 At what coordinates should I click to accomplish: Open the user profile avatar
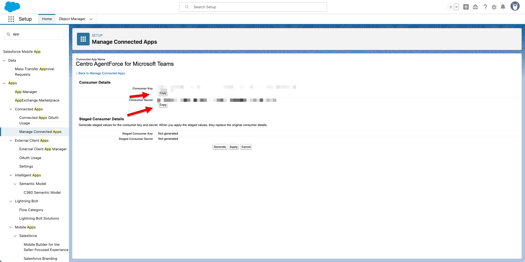(x=515, y=6)
